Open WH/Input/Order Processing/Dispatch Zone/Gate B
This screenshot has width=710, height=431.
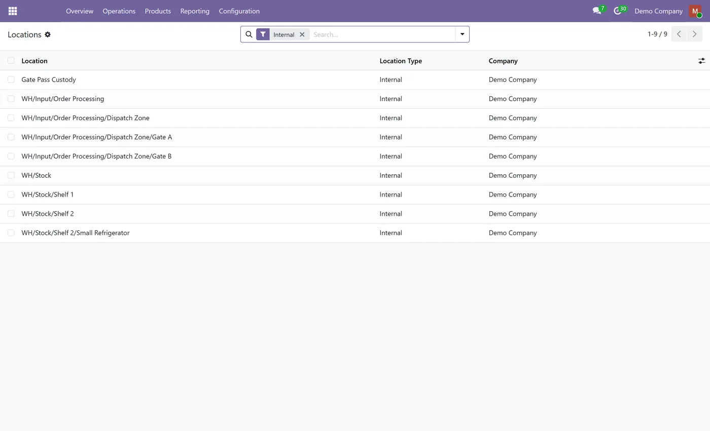tap(96, 156)
